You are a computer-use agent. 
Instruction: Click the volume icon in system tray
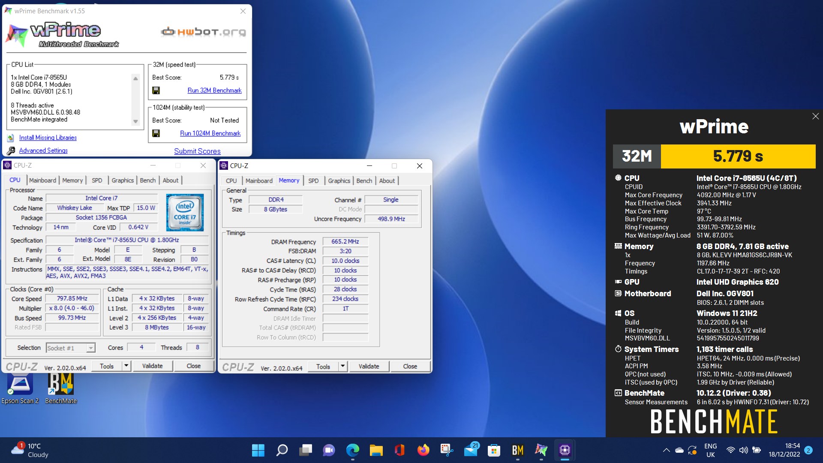pos(743,450)
